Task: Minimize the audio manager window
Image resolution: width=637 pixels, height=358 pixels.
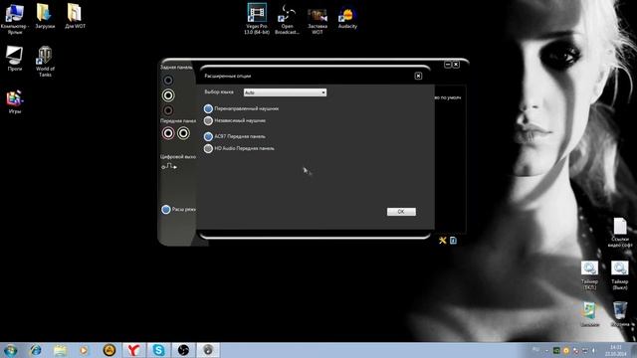Action: pyautogui.click(x=448, y=65)
